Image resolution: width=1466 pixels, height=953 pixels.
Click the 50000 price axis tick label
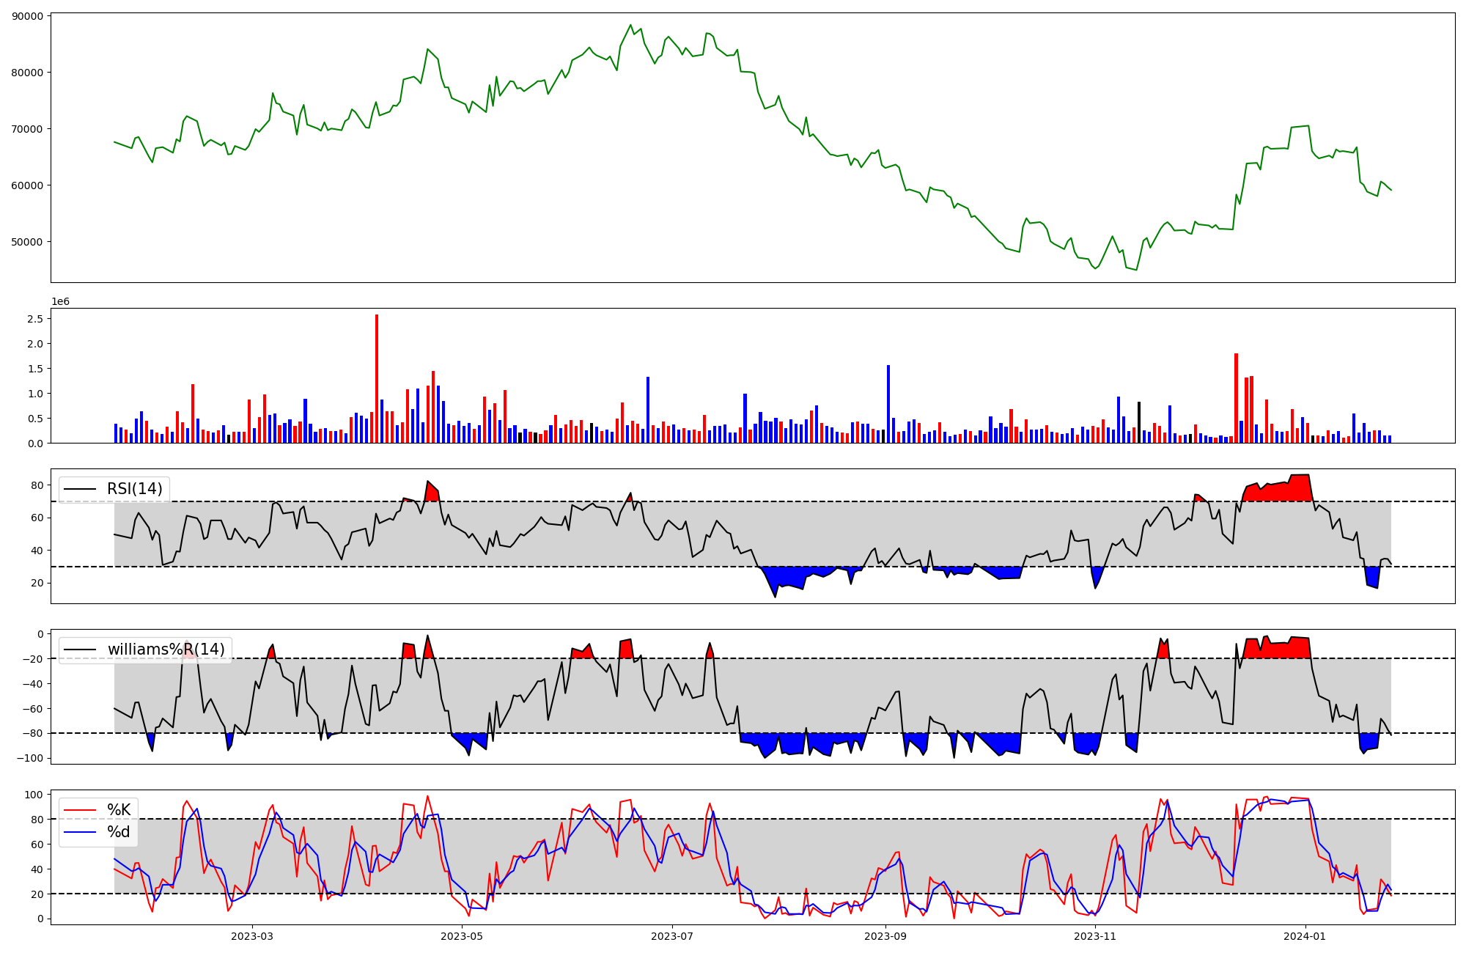click(x=28, y=242)
